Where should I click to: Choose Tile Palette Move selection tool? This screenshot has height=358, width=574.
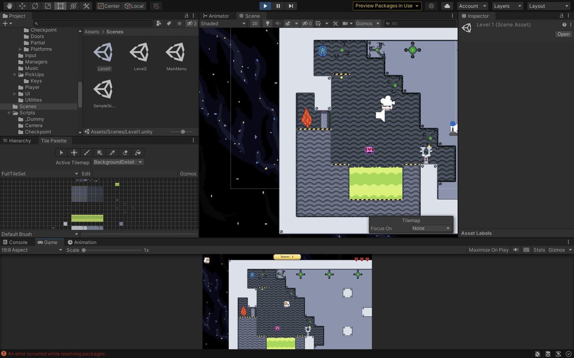pyautogui.click(x=74, y=153)
